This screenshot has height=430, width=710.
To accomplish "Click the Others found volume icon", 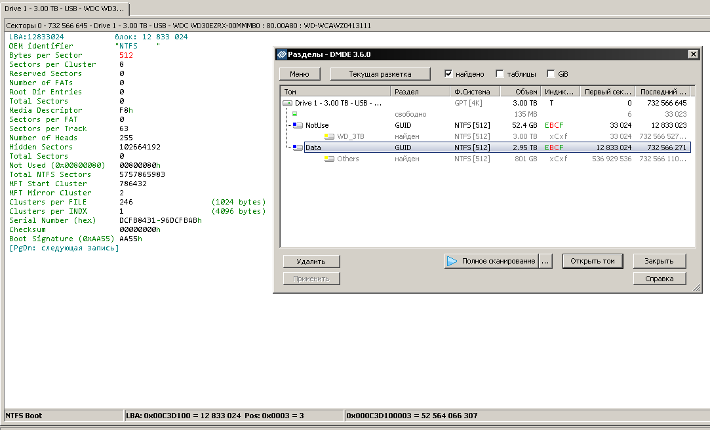I will pyautogui.click(x=329, y=159).
